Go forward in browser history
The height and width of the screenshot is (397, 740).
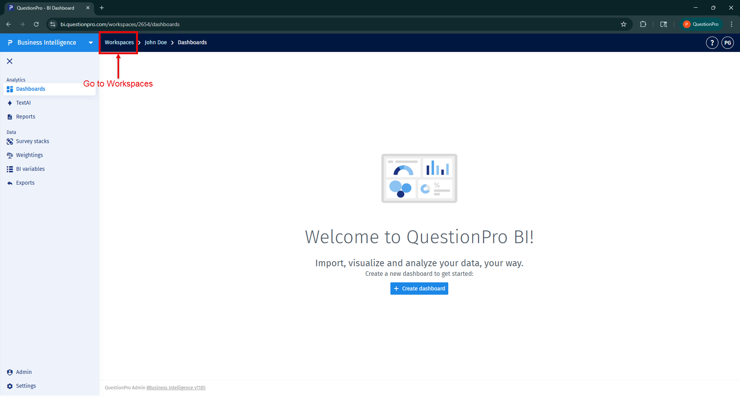pos(22,24)
